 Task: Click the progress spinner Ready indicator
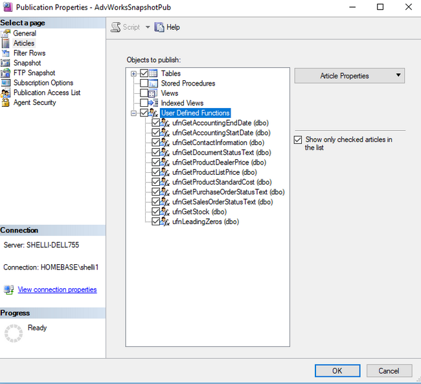14,333
